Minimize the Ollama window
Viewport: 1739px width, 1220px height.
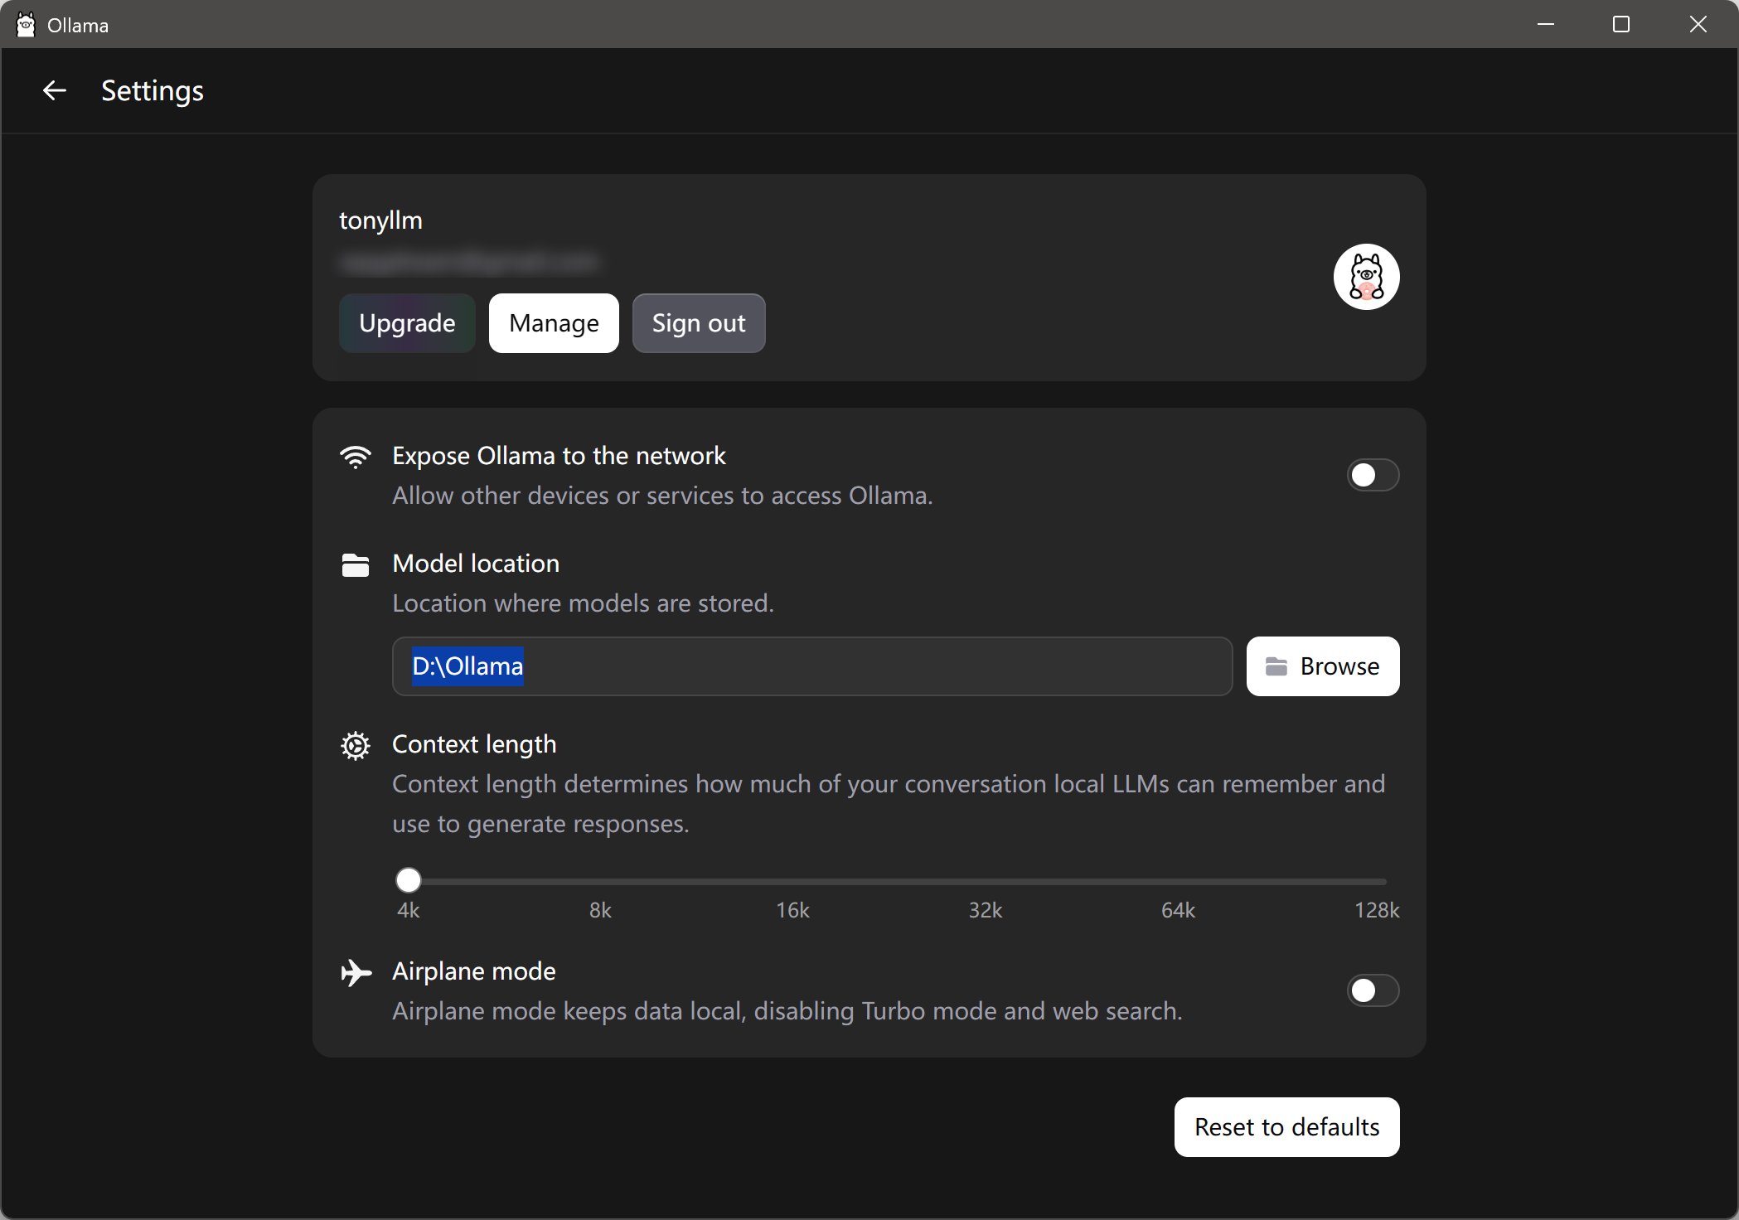pos(1545,24)
